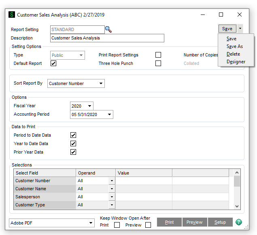Uncheck Prior Year Data checkbox
This screenshot has height=235, width=257.
73,152
